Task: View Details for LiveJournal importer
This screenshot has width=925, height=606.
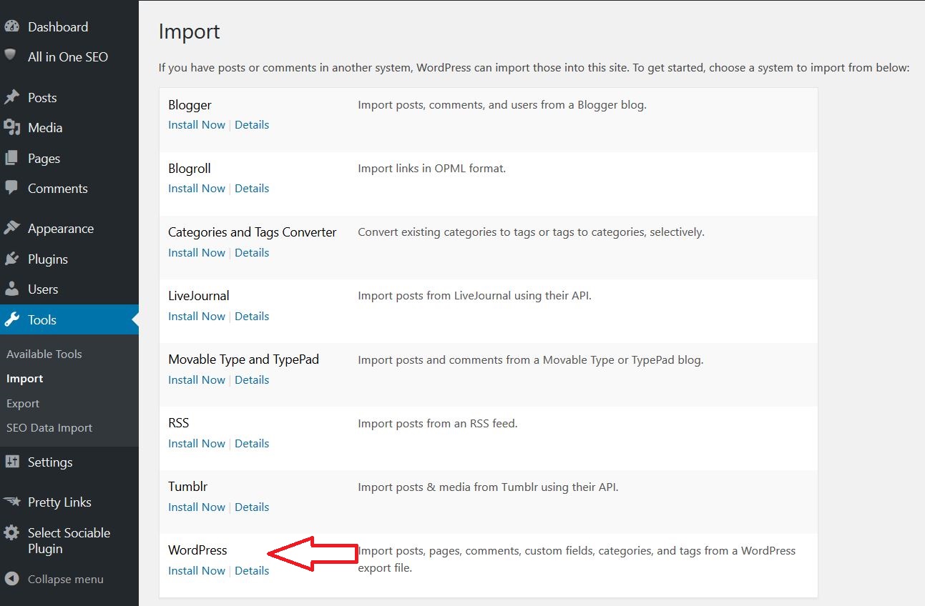Action: tap(252, 316)
